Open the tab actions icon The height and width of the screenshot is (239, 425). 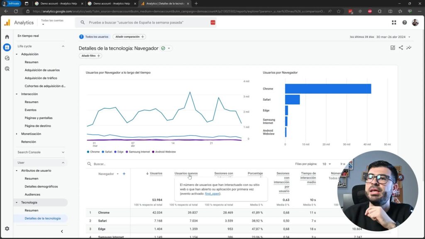(x=26, y=3)
